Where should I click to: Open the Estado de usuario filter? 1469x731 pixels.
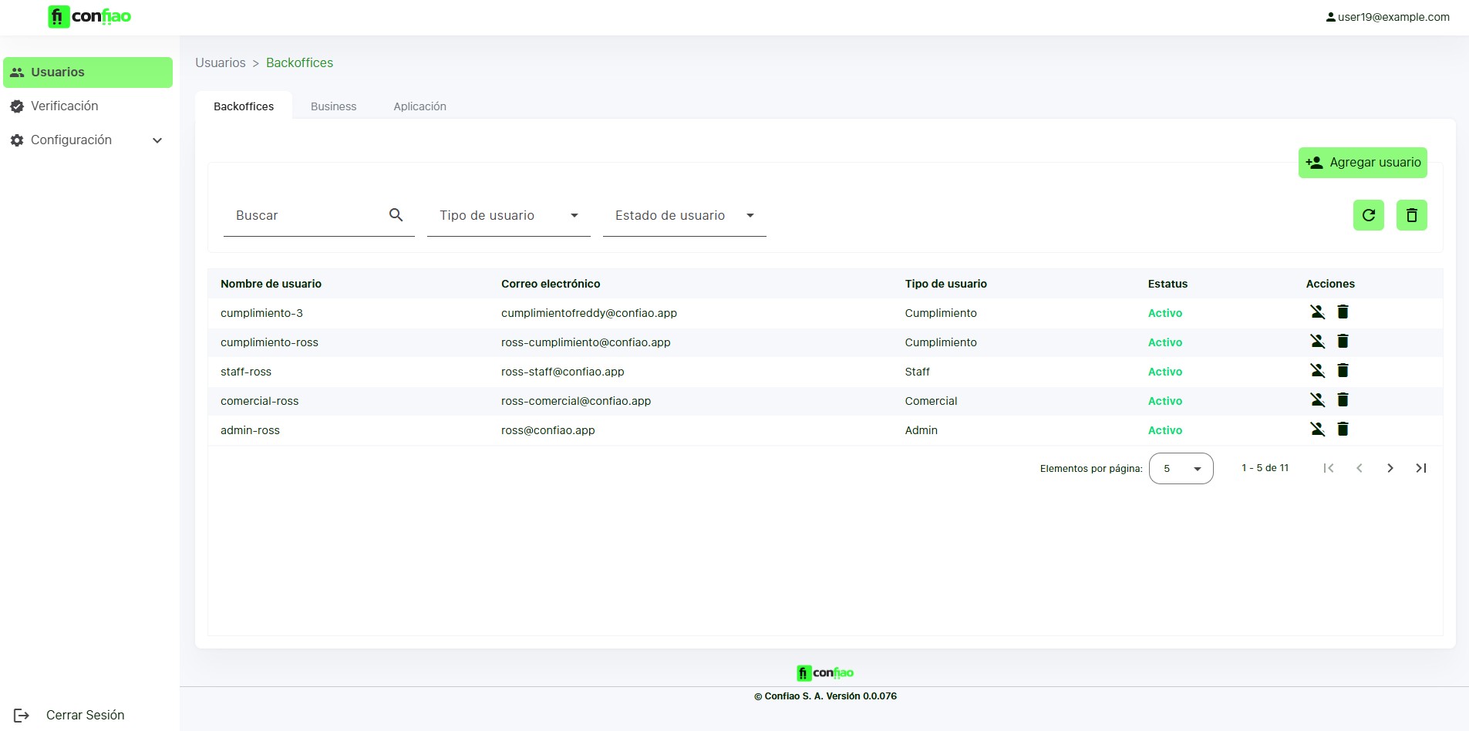[684, 216]
